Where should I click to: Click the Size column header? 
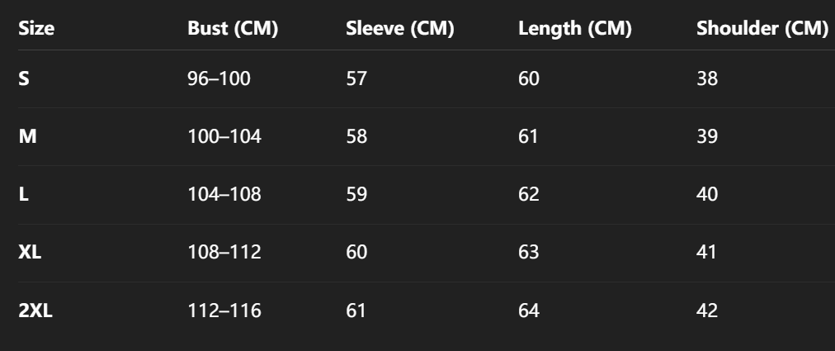pyautogui.click(x=36, y=28)
